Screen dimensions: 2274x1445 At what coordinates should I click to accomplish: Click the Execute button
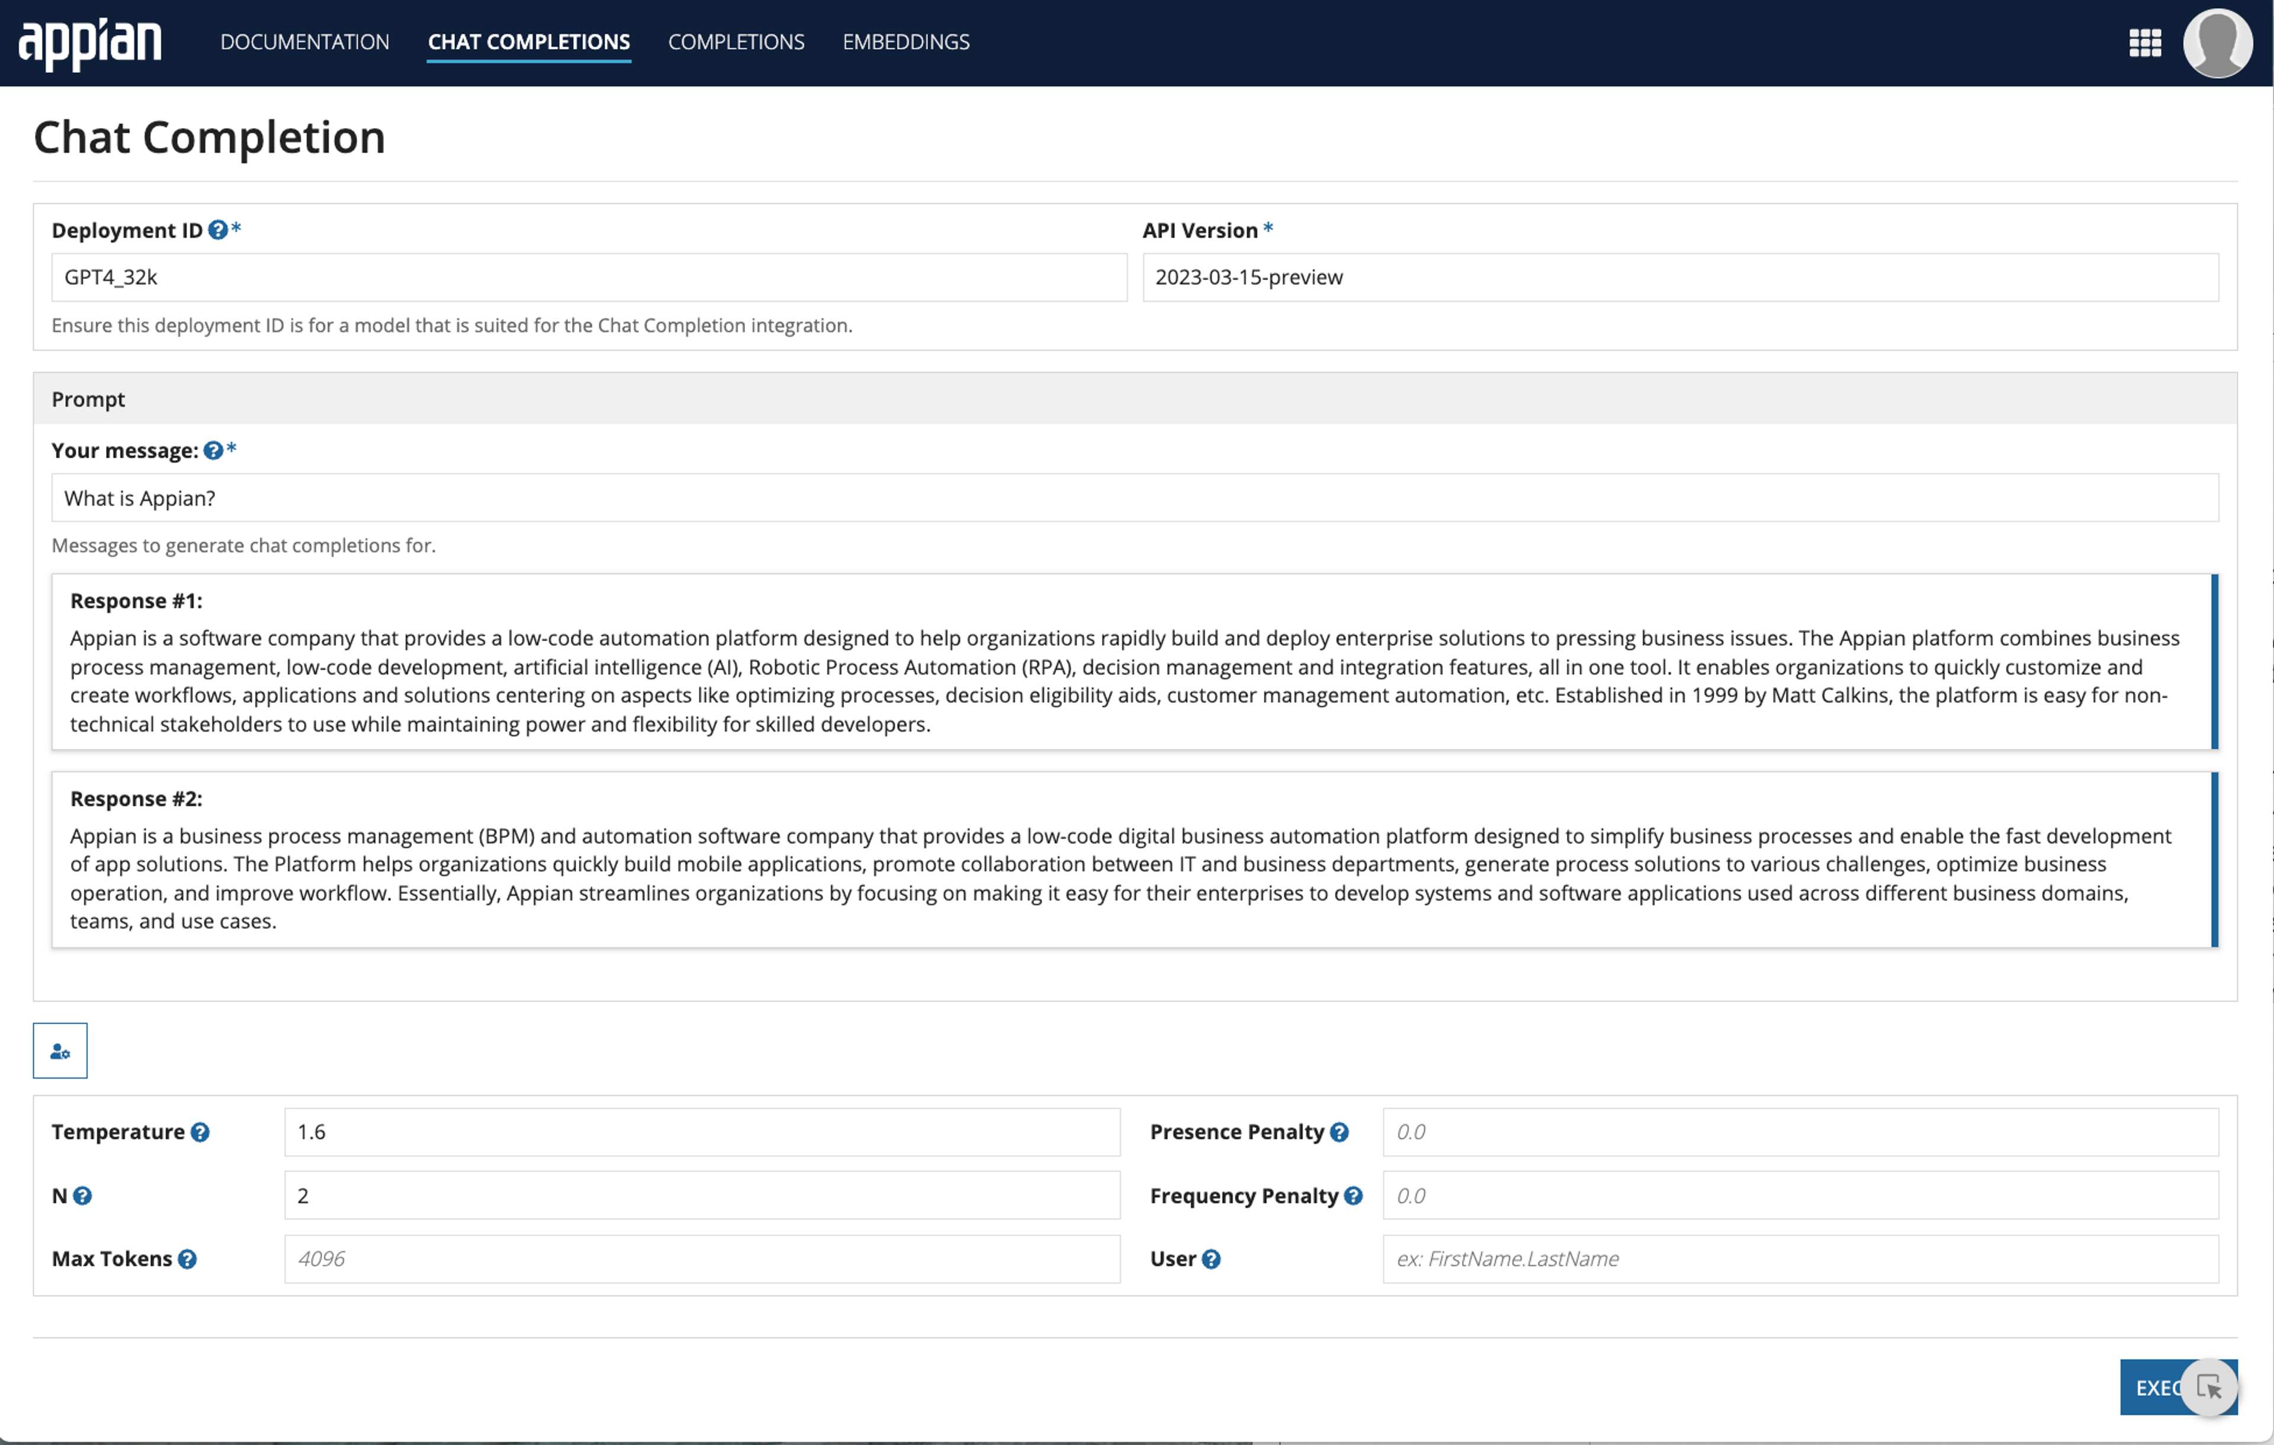point(2179,1388)
